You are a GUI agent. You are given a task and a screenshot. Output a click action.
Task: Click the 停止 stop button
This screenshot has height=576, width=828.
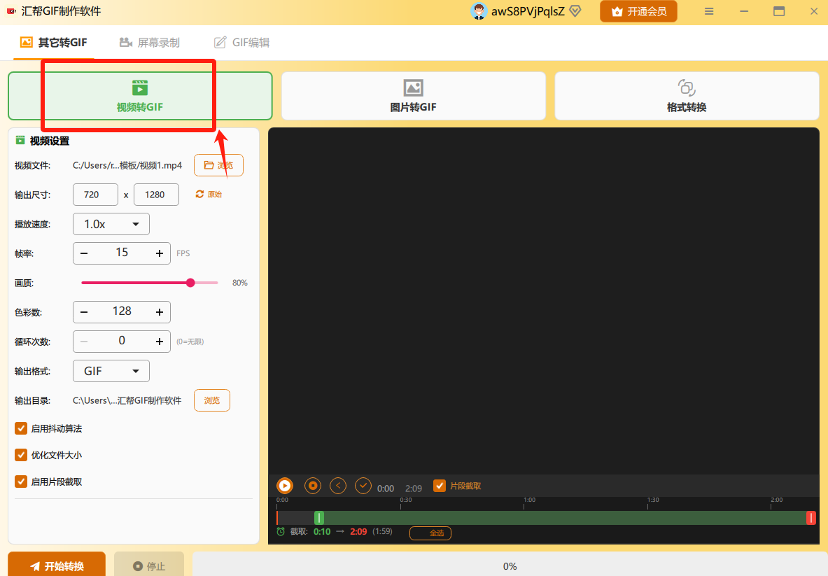[x=149, y=566]
